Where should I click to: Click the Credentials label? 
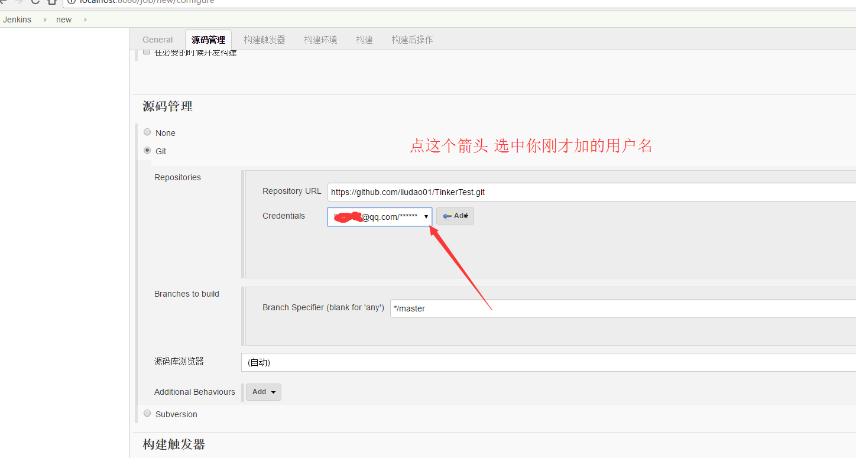click(284, 216)
